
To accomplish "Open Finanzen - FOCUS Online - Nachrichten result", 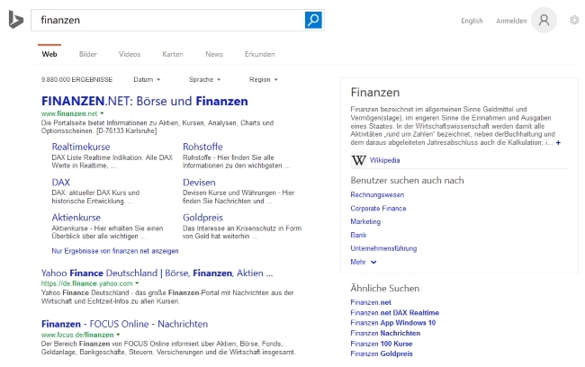I will [x=124, y=324].
